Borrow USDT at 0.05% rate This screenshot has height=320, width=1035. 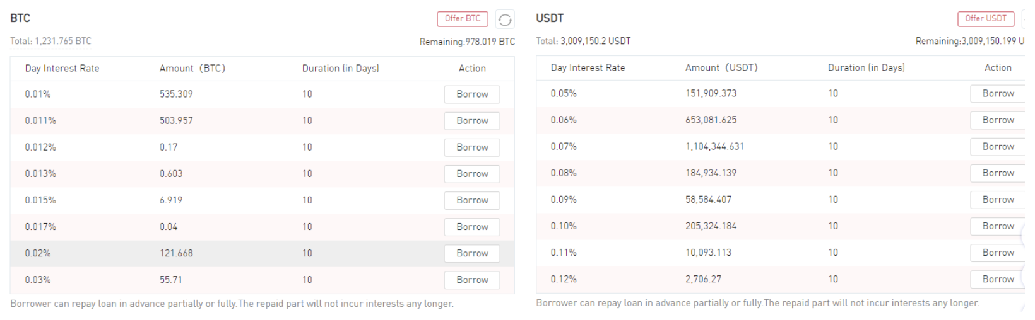(x=998, y=94)
